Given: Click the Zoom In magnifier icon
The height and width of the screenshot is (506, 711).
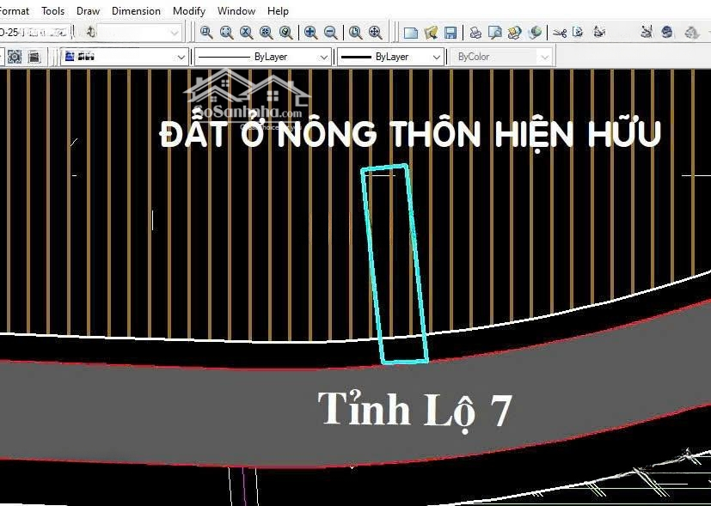Looking at the screenshot, I should click(310, 33).
